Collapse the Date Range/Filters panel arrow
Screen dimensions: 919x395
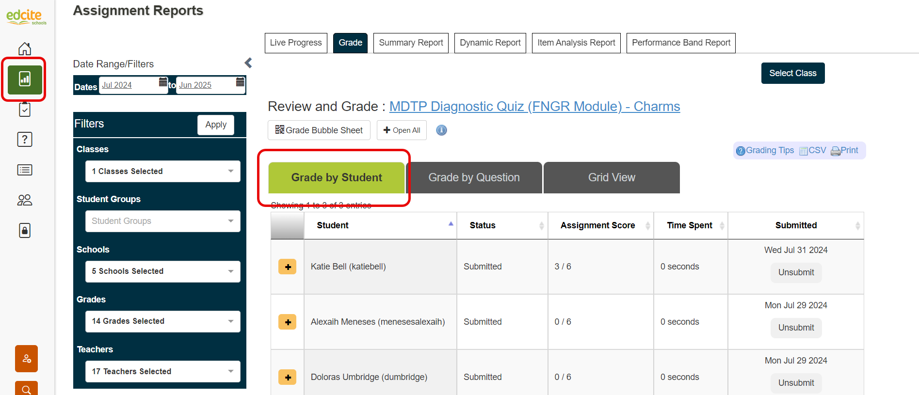[248, 63]
